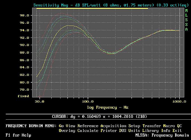Click the yellow range bar above the plot
191x140 pixels.
coord(92,8)
